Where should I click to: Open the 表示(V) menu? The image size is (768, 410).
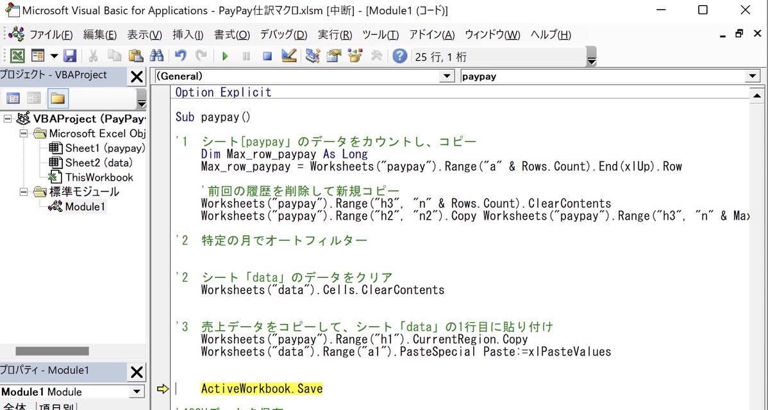coord(144,35)
